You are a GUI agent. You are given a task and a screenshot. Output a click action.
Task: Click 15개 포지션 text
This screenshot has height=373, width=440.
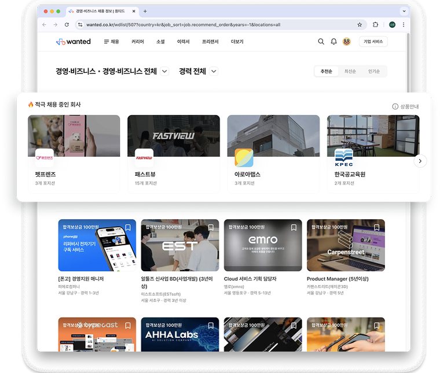(146, 183)
